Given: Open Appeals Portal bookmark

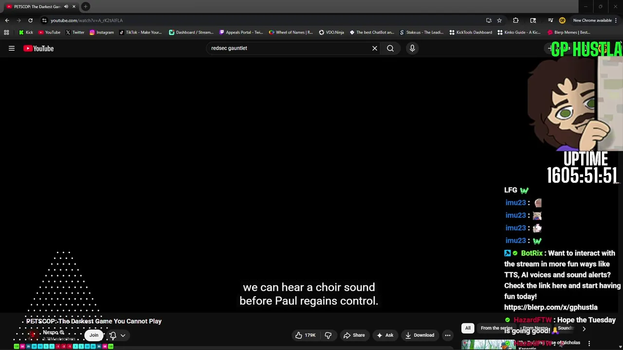Looking at the screenshot, I should pos(241,33).
